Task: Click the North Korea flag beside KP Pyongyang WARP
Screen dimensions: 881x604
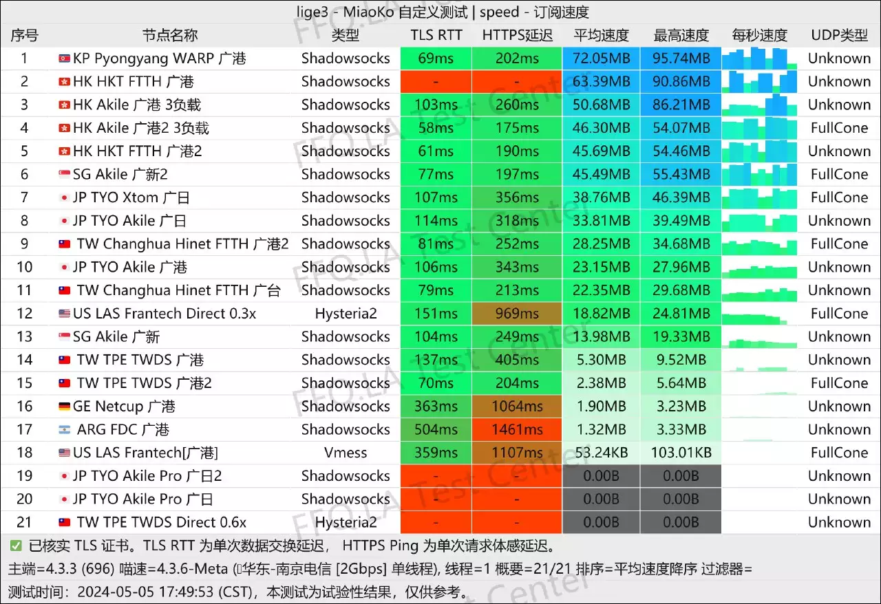Action: 65,58
